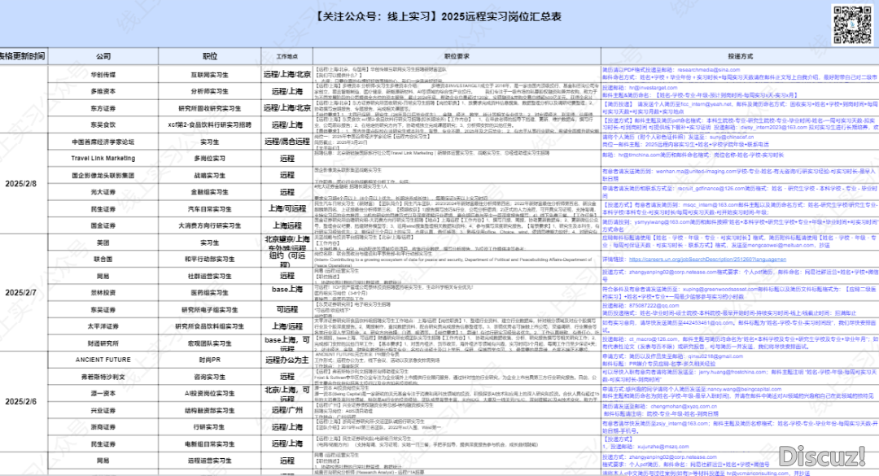Screen dimensions: 879x476
Task: Click position cell 医药组实习生
Action: 210,293
